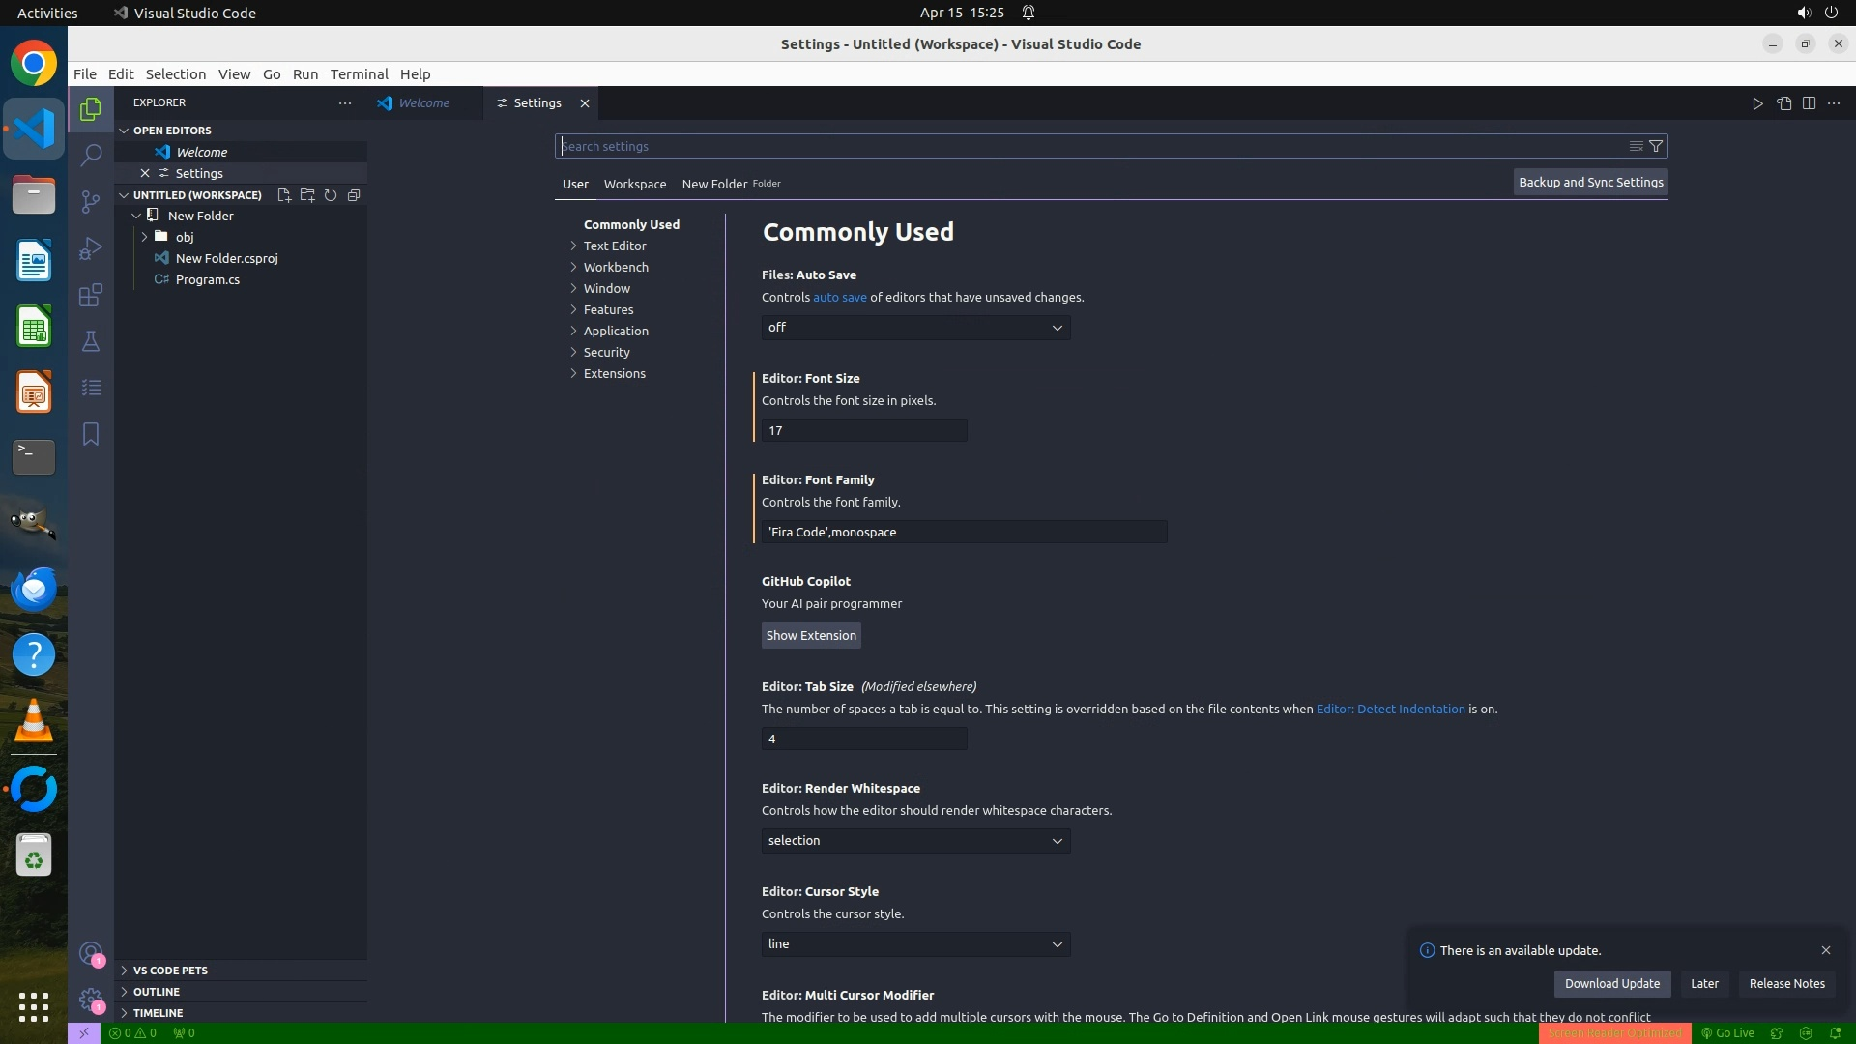This screenshot has height=1044, width=1856.
Task: Click the Go Live status bar button
Action: pyautogui.click(x=1727, y=1032)
